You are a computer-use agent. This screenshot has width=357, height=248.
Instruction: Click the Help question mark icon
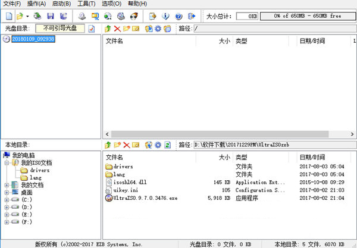[177, 15]
